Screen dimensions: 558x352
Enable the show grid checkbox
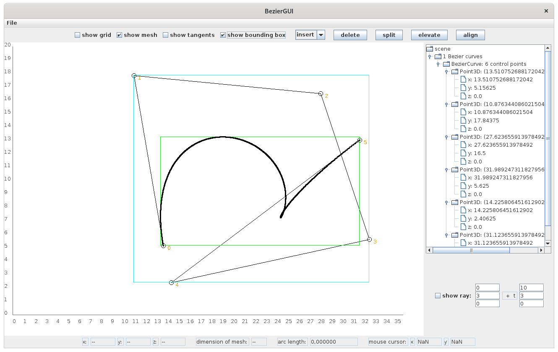pyautogui.click(x=77, y=35)
